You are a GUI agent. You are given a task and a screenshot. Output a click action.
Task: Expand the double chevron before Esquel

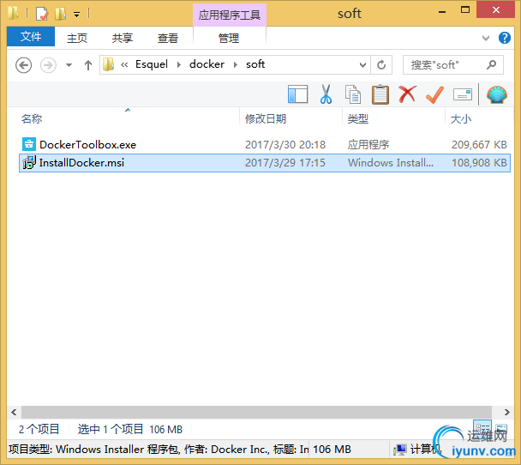pyautogui.click(x=124, y=64)
